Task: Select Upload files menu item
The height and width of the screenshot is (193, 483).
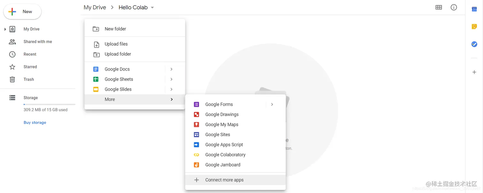Action: [x=135, y=44]
